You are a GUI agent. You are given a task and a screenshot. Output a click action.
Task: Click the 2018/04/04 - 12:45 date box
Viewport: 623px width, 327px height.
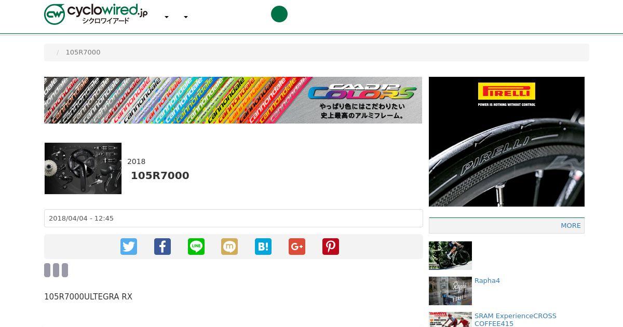tap(234, 218)
